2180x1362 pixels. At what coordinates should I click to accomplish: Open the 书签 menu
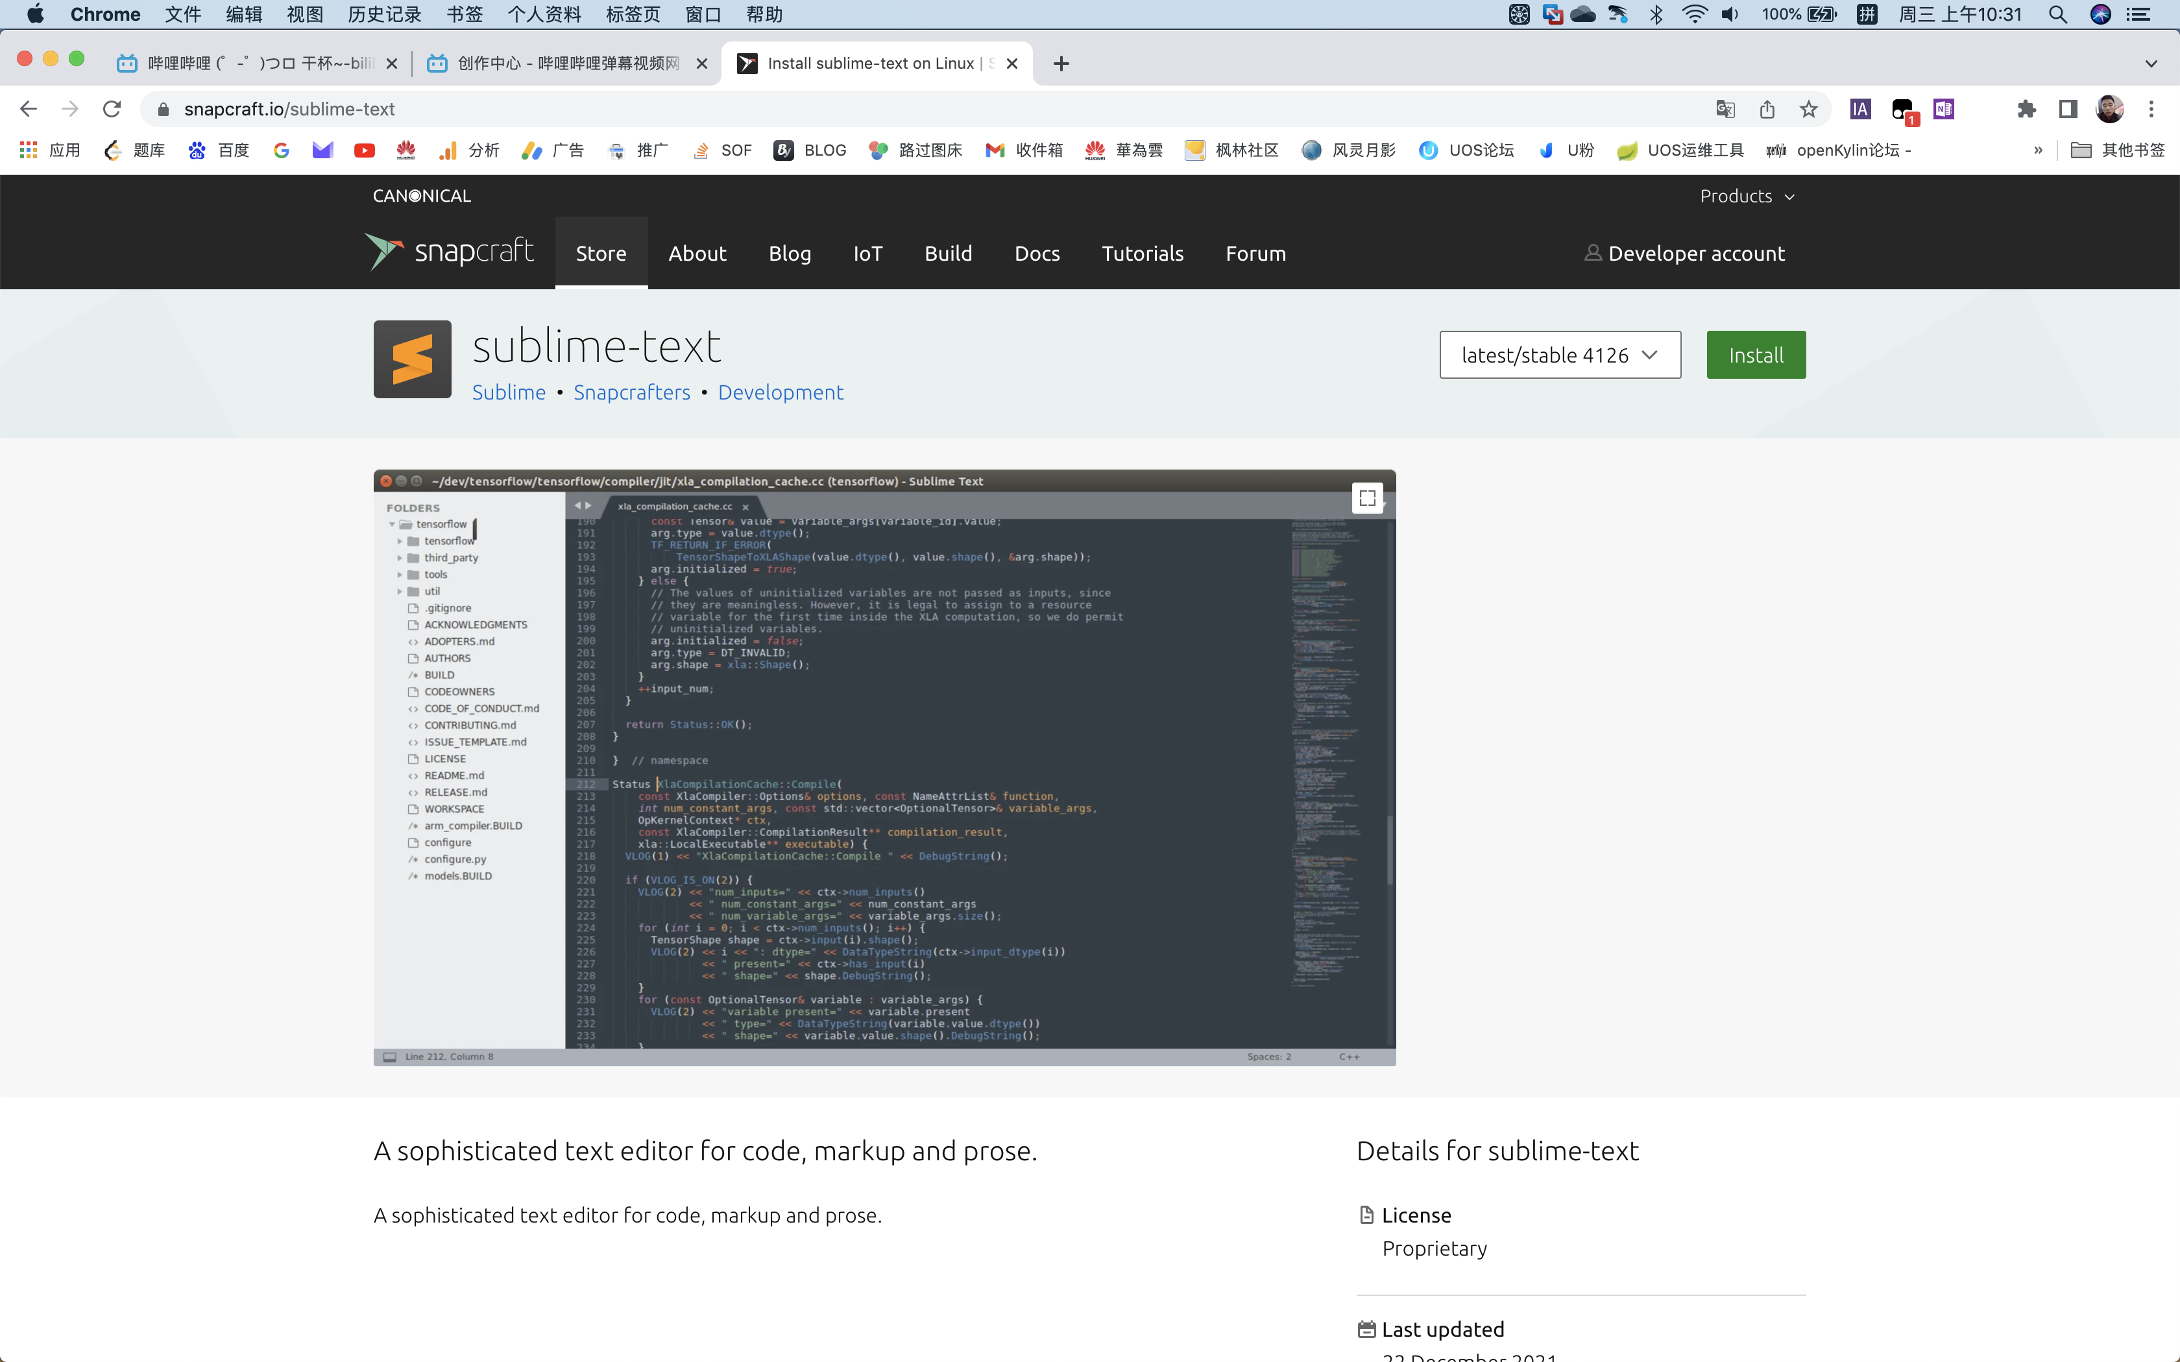tap(465, 14)
